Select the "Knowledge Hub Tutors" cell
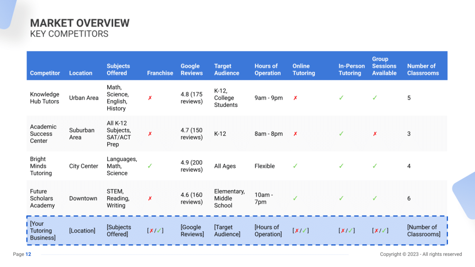Screen dimensions: 475x267 (x=45, y=98)
